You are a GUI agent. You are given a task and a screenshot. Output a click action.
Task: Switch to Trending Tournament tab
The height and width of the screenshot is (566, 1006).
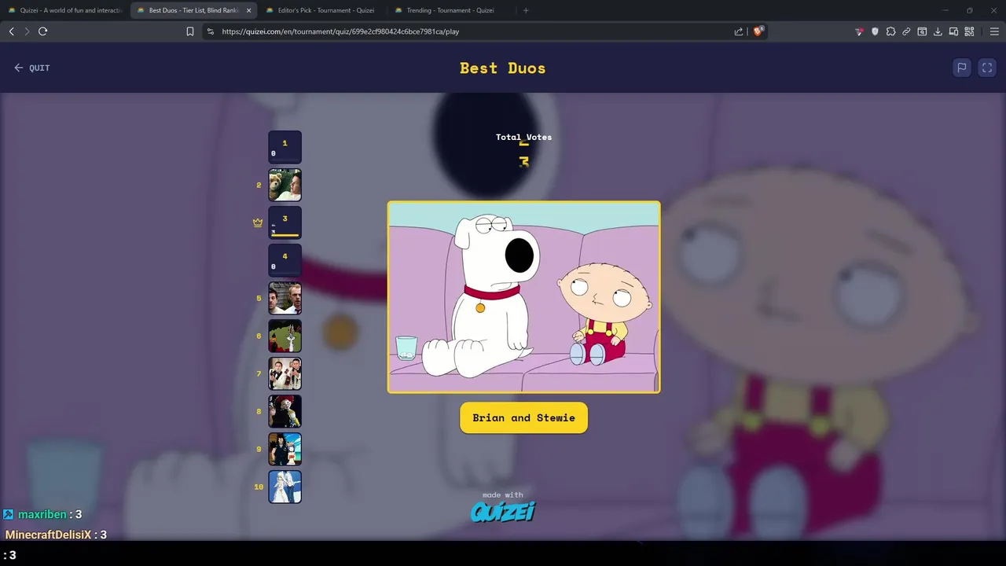point(450,10)
